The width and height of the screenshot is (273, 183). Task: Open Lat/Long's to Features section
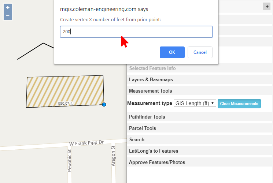click(x=154, y=151)
